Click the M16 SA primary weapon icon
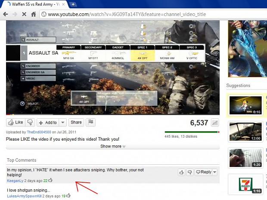This screenshot has width=267, height=200. click(x=68, y=53)
